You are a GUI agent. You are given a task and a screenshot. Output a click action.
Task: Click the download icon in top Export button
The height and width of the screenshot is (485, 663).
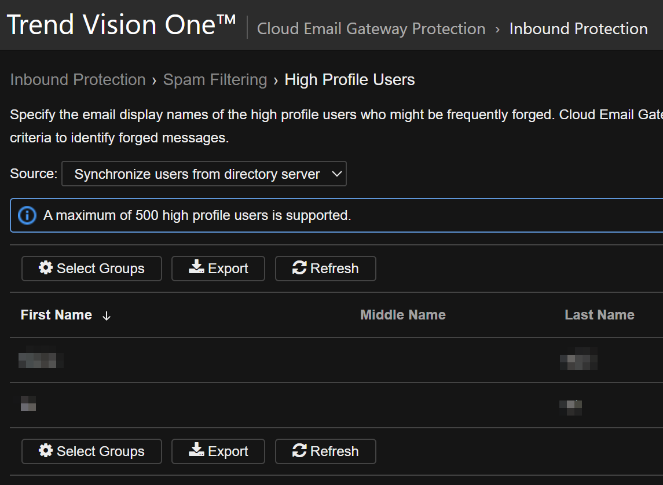(197, 268)
